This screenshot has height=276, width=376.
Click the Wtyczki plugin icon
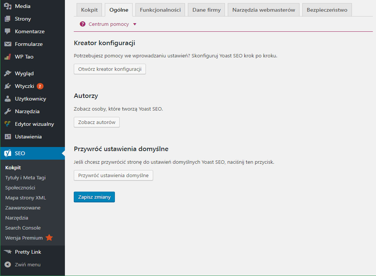[x=8, y=86]
